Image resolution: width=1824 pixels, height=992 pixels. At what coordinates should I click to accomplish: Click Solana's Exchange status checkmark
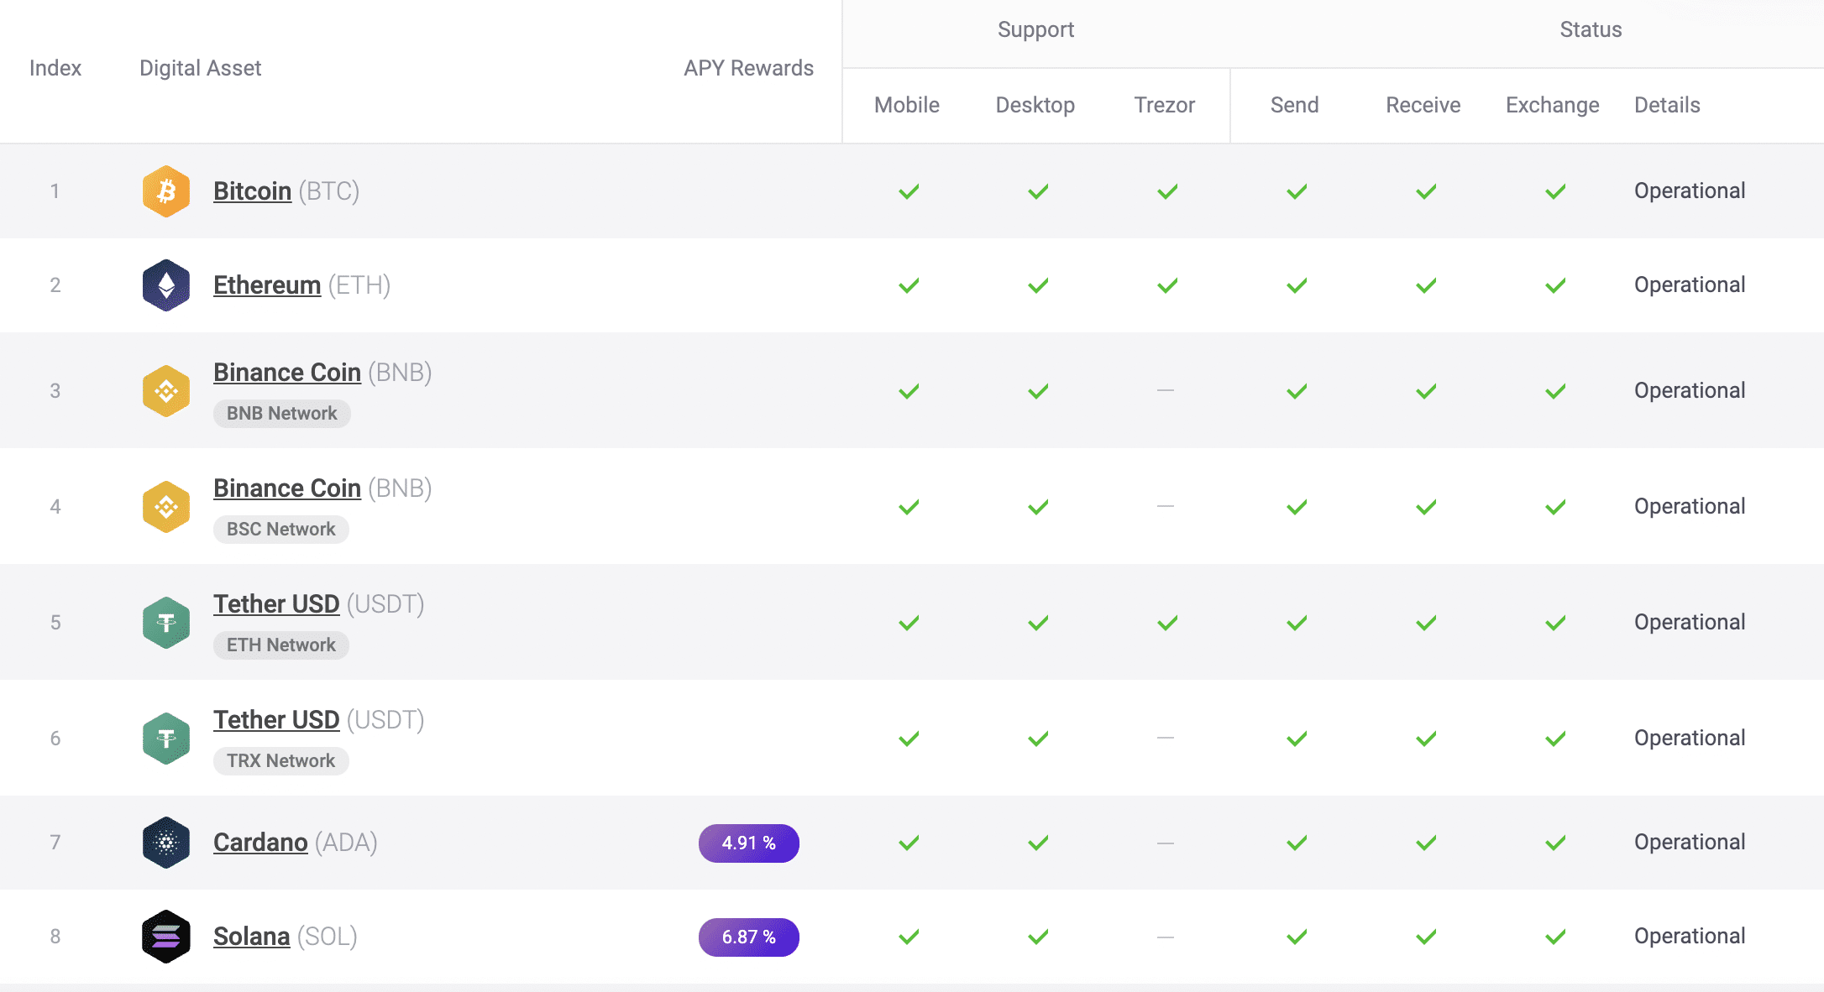click(x=1555, y=937)
